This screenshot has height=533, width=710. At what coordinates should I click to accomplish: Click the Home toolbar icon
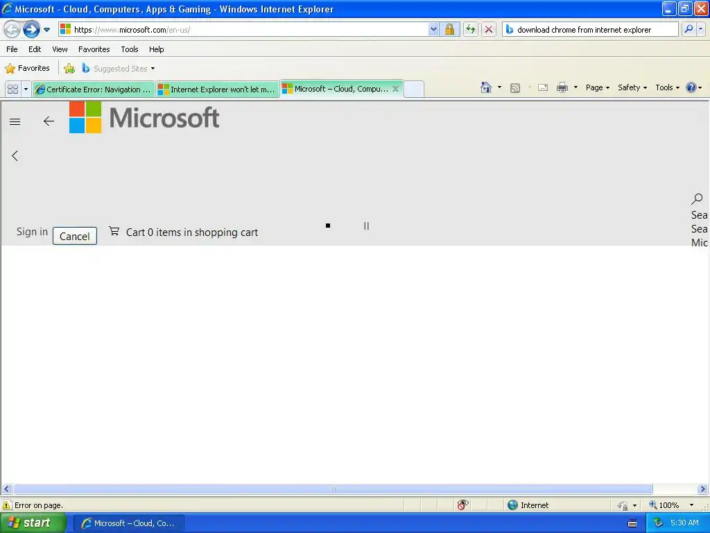[486, 87]
